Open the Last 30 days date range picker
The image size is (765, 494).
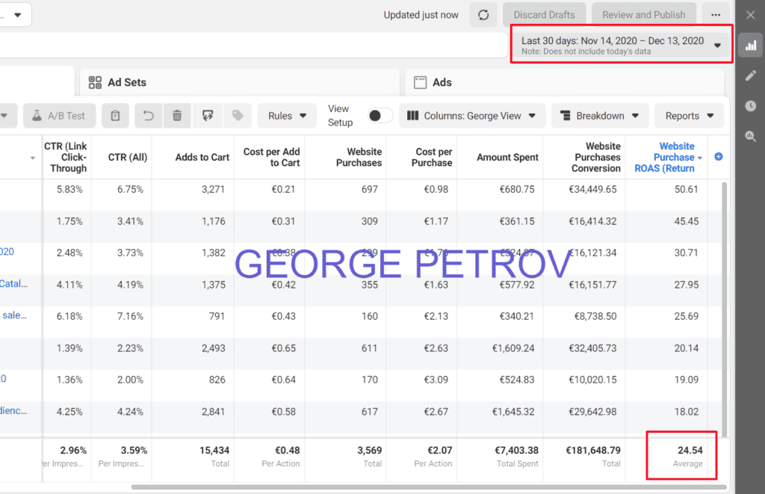[x=621, y=44]
